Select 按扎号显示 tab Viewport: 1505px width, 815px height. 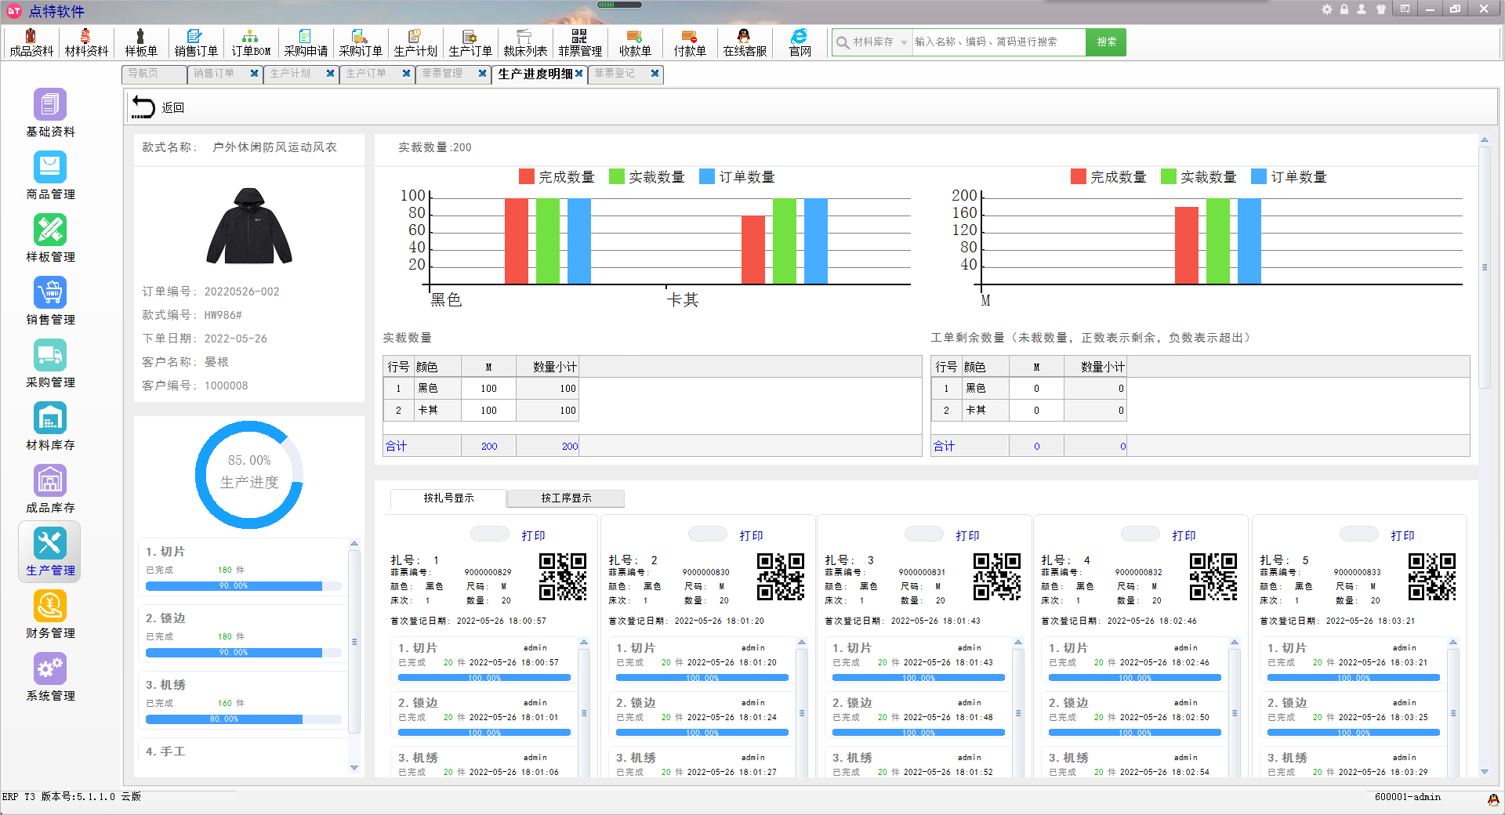pyautogui.click(x=448, y=498)
